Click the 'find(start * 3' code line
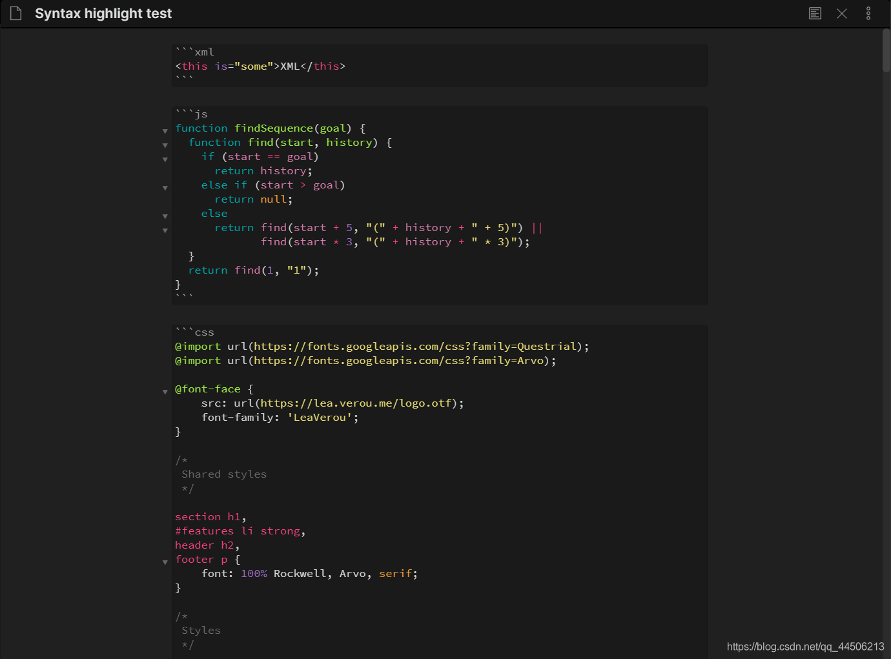 [395, 242]
